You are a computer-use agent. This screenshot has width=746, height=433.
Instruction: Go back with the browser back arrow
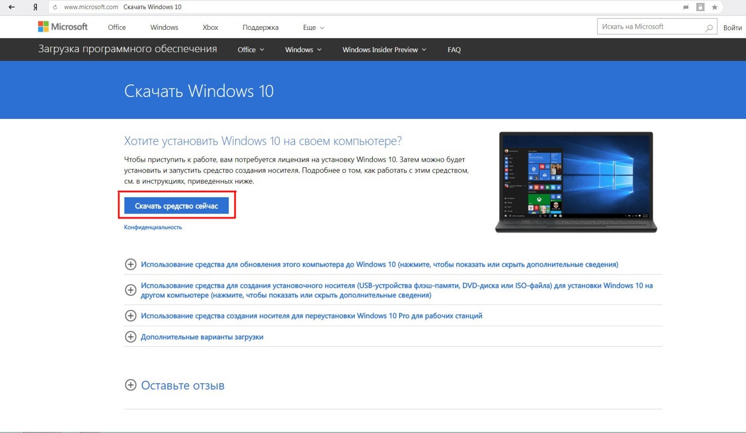click(12, 7)
